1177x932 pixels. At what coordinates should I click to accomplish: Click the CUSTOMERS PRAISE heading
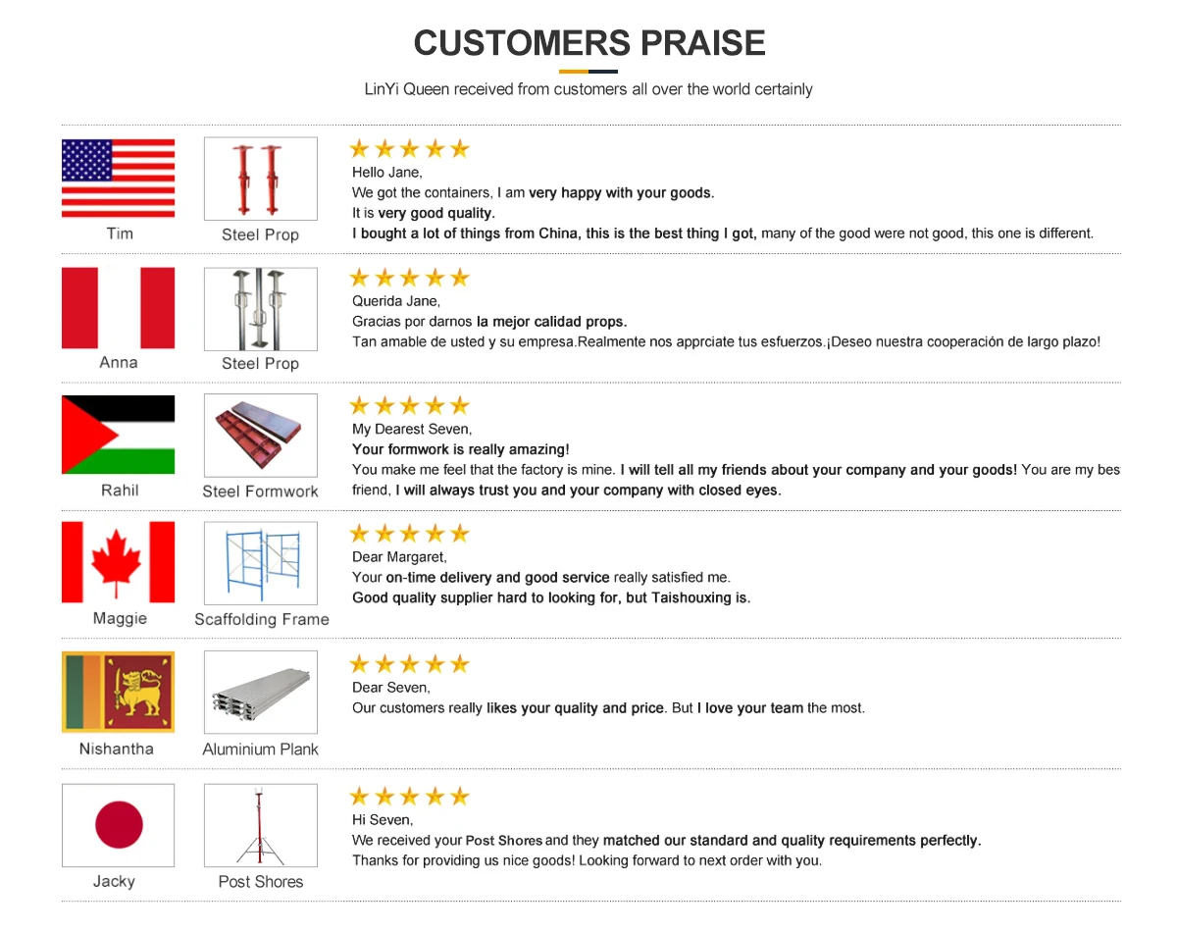point(588,43)
